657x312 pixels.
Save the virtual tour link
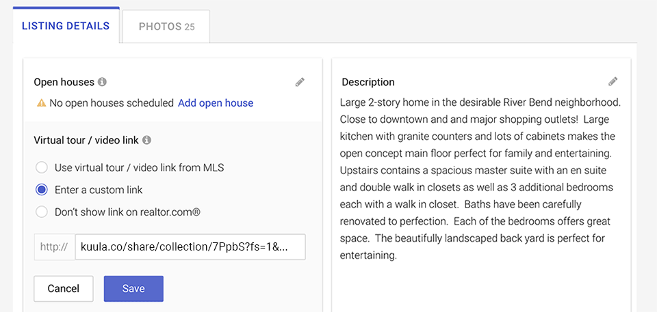[x=133, y=289]
